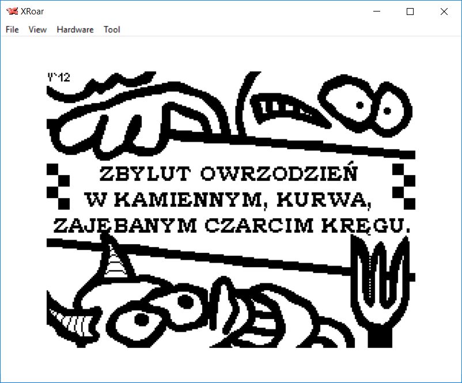Click the checkered pattern right of the text
Image resolution: width=462 pixels, height=383 pixels.
pyautogui.click(x=403, y=186)
